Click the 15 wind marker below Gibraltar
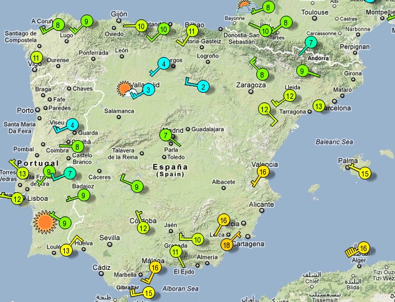 tap(148, 293)
